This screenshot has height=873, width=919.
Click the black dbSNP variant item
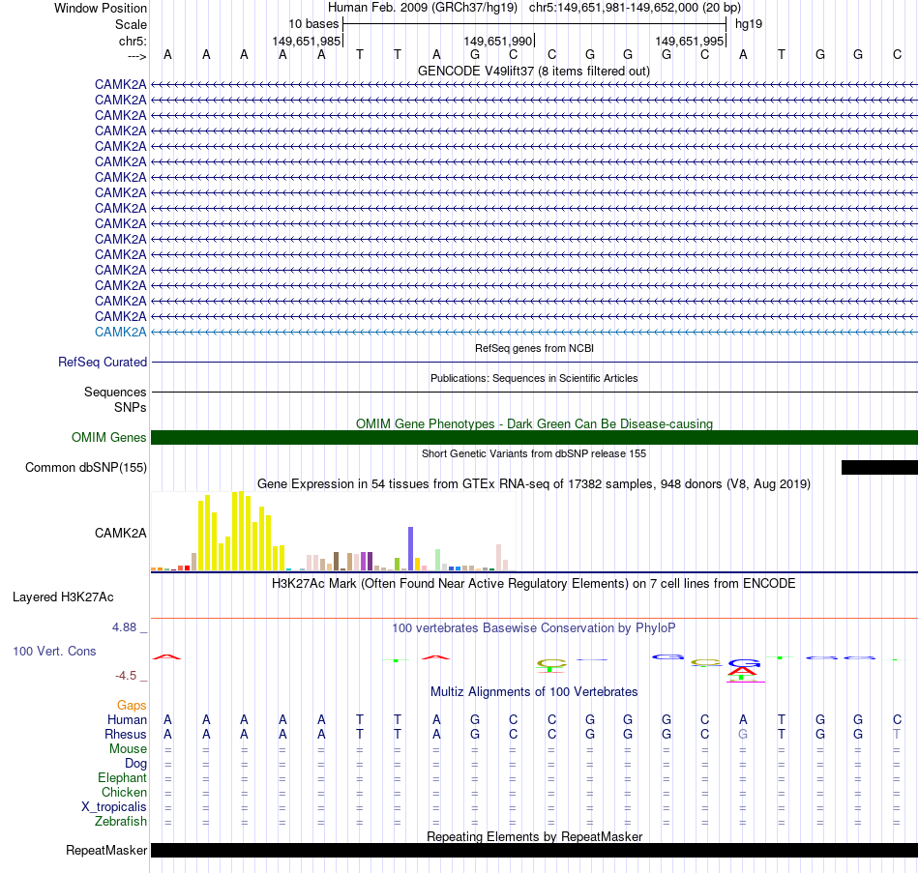(x=879, y=467)
